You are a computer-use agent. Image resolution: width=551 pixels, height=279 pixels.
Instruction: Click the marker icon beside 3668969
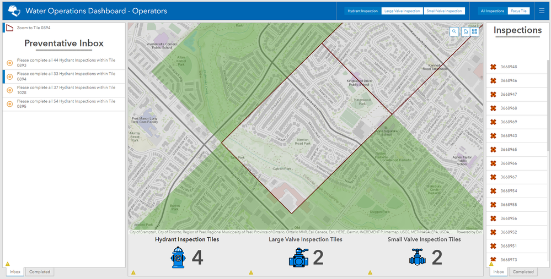[x=493, y=122]
